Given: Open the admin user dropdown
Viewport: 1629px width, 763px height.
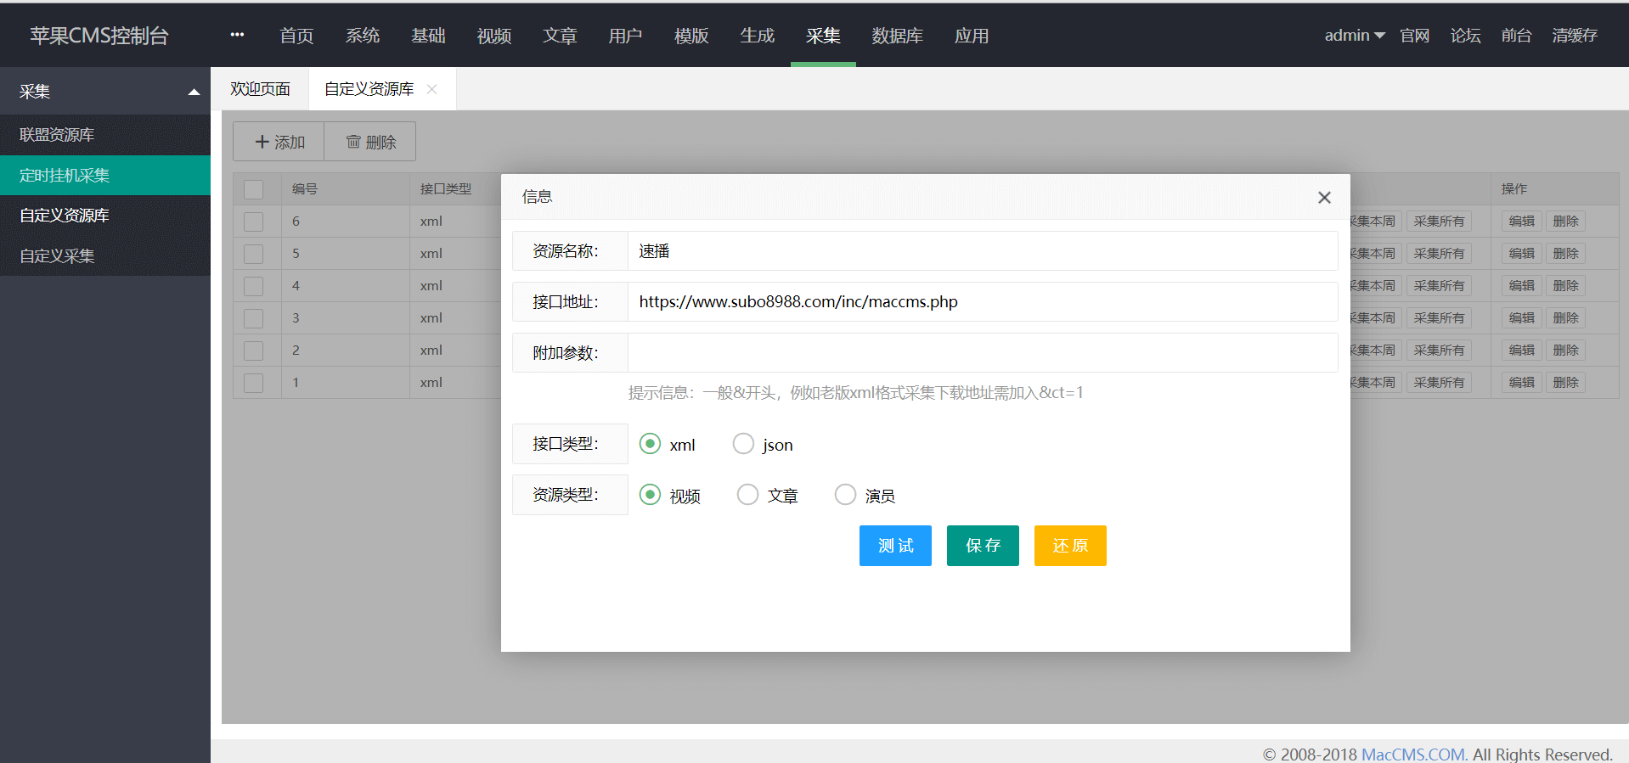Looking at the screenshot, I should coord(1354,35).
